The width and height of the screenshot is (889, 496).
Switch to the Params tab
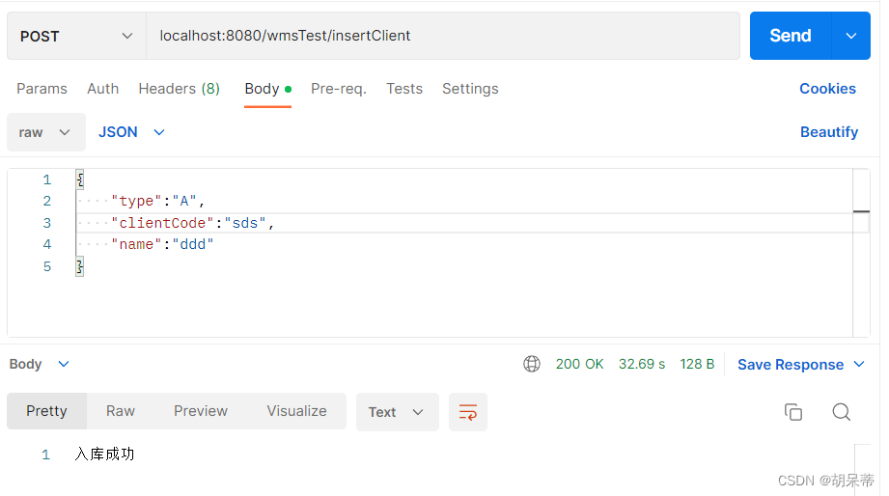click(42, 89)
